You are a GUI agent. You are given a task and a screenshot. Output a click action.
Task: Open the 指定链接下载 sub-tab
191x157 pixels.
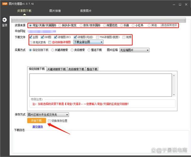[37, 69]
